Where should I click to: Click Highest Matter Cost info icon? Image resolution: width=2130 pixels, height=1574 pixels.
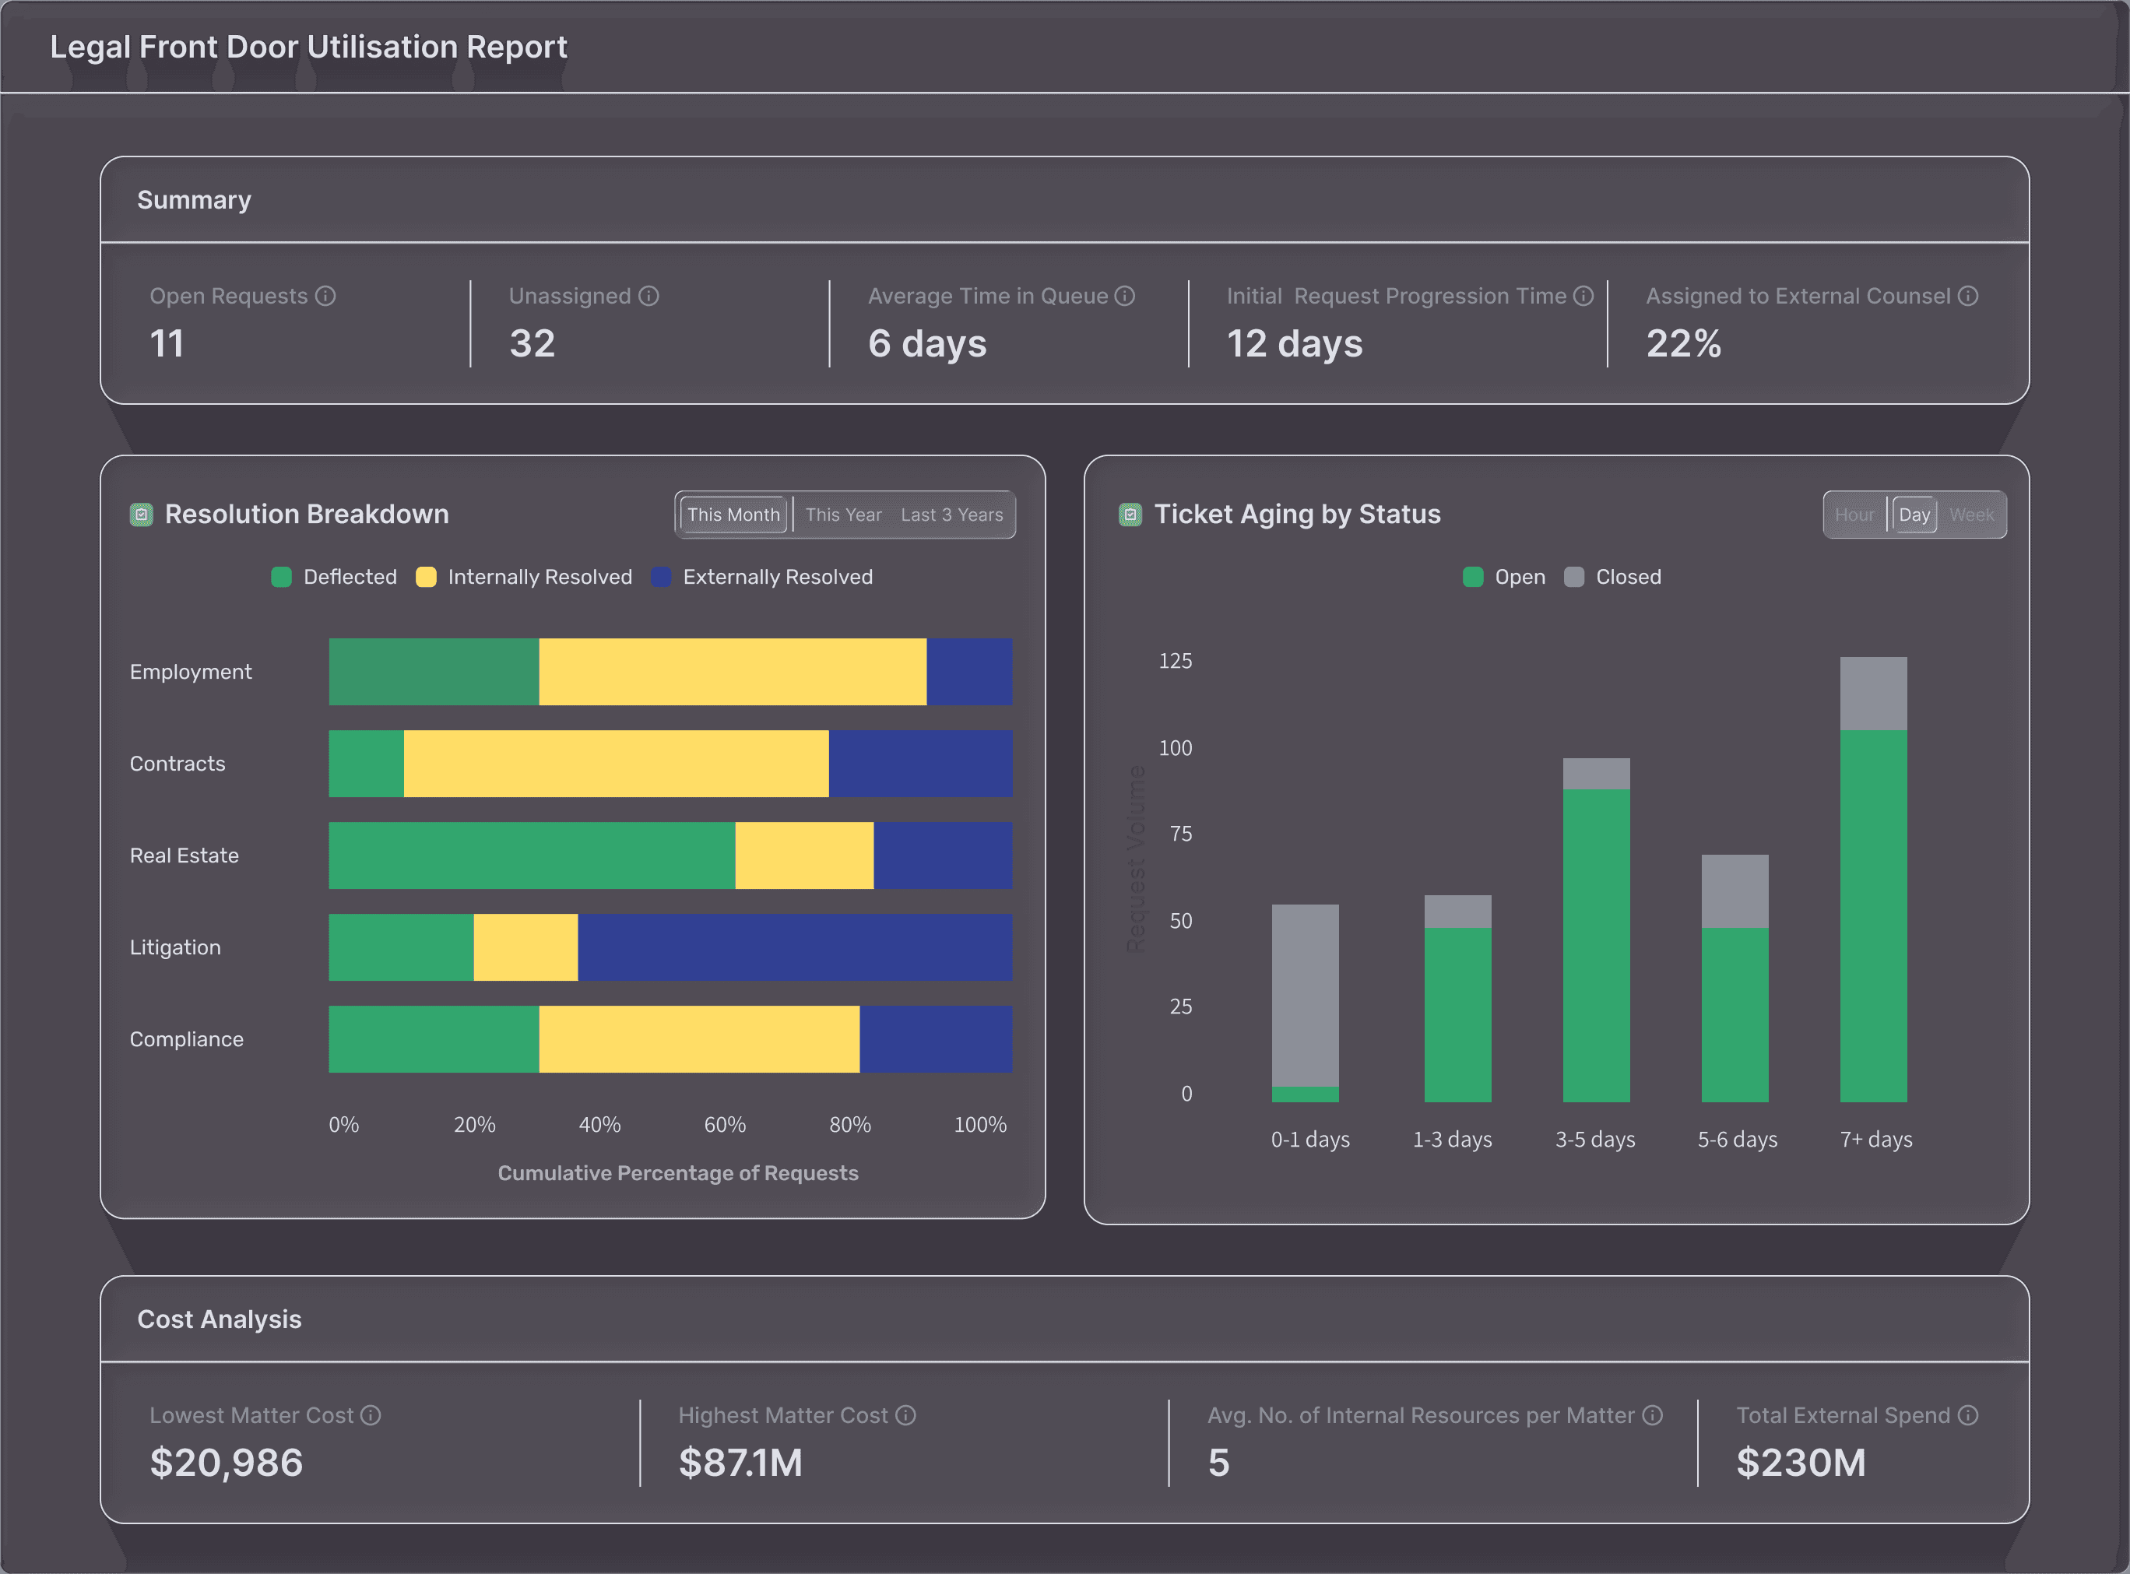(x=906, y=1416)
